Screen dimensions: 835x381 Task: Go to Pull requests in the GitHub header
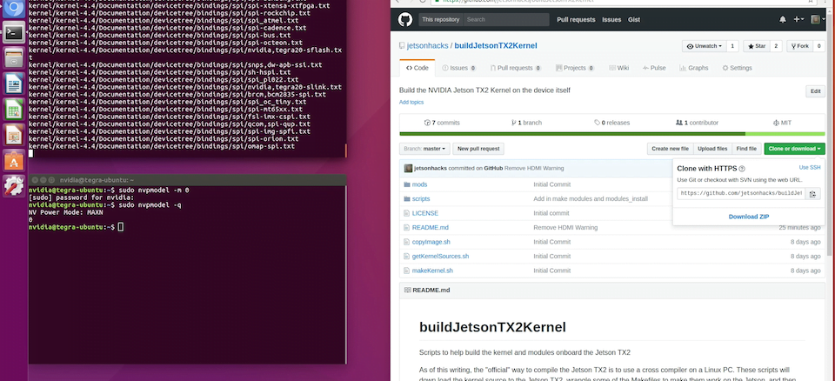pyautogui.click(x=576, y=20)
